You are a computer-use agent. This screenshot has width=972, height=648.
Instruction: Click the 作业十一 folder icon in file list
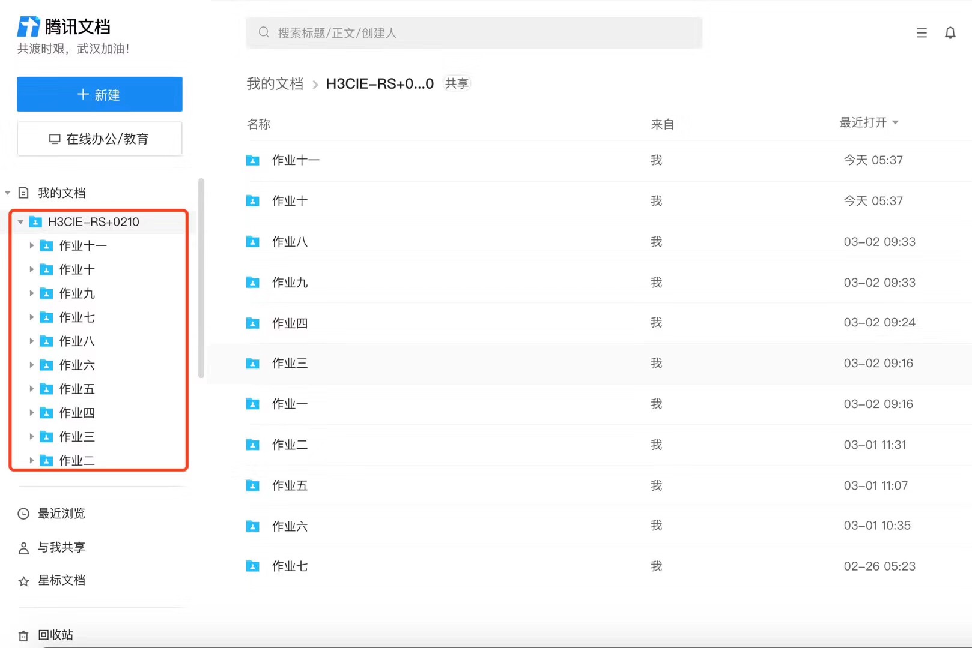coord(253,160)
